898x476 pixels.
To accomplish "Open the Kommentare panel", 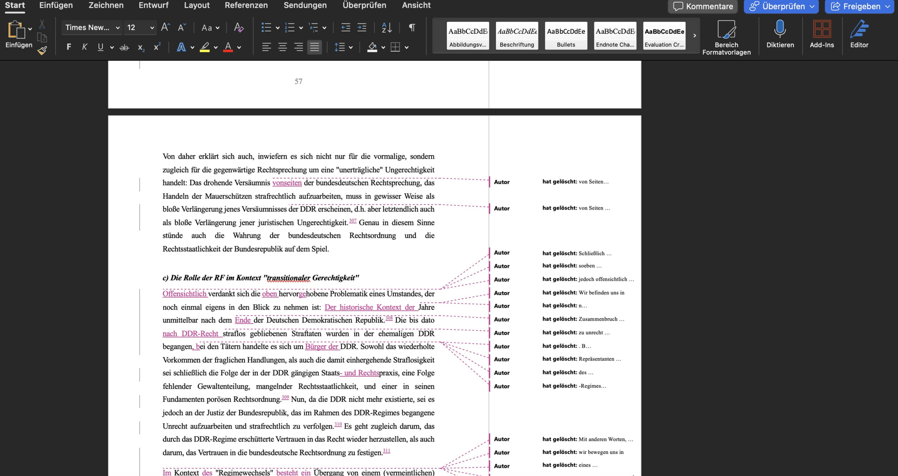I will coord(702,6).
